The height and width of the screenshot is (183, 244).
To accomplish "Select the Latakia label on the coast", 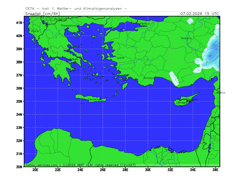I will 219,92.
